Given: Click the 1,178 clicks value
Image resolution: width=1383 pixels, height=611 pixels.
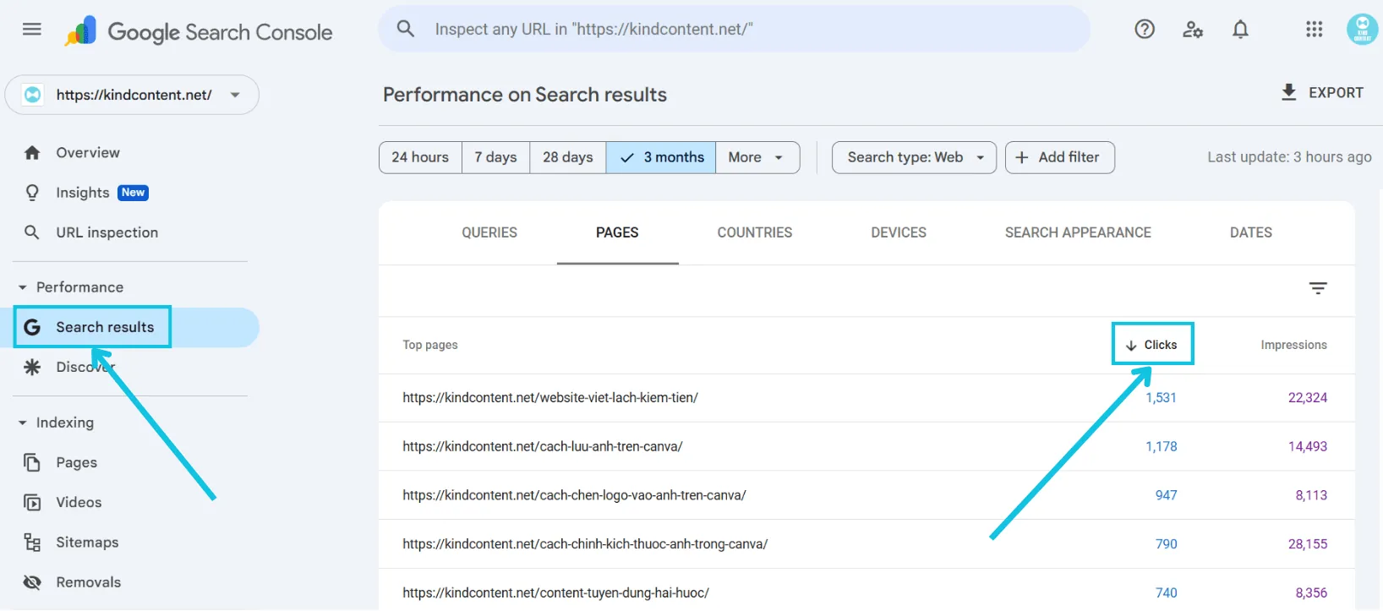Looking at the screenshot, I should click(x=1161, y=446).
